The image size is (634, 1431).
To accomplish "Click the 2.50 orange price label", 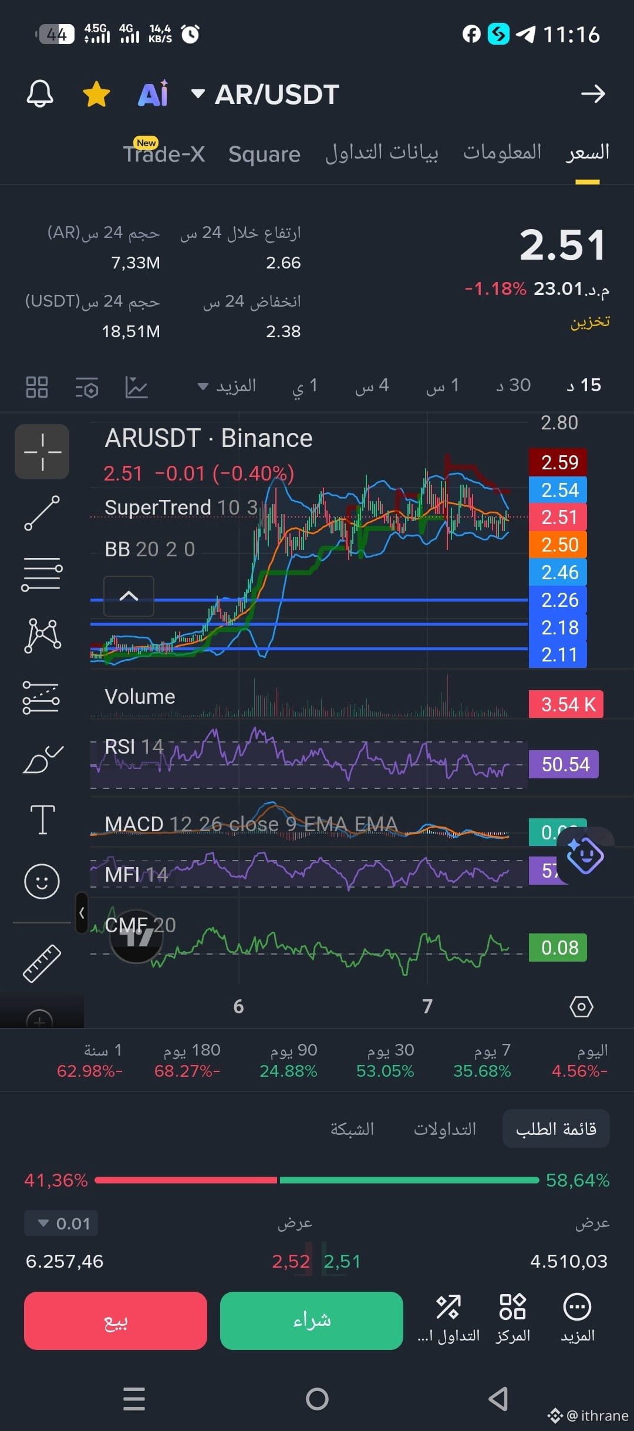I will coord(558,545).
